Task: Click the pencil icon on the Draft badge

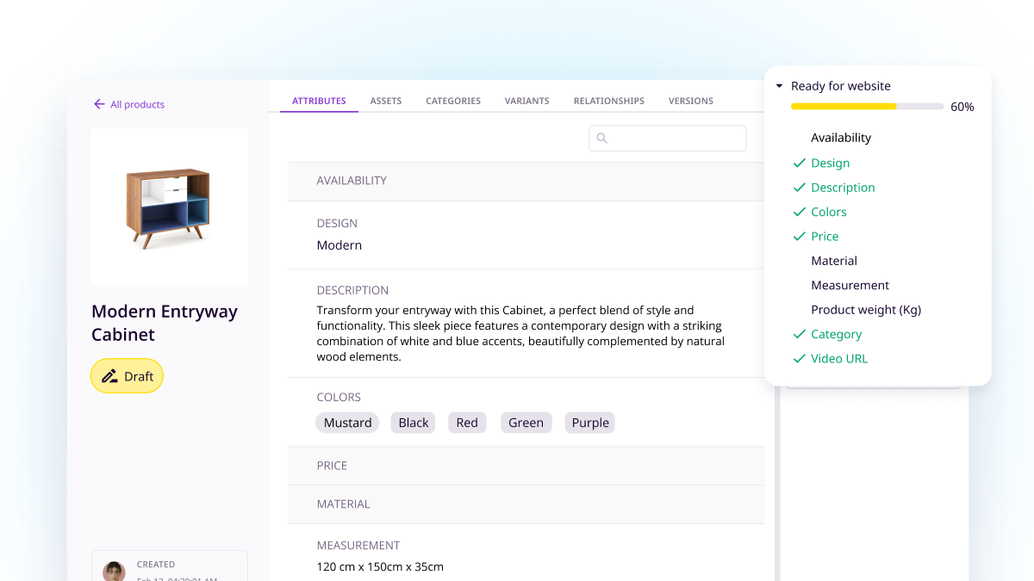Action: [x=109, y=375]
